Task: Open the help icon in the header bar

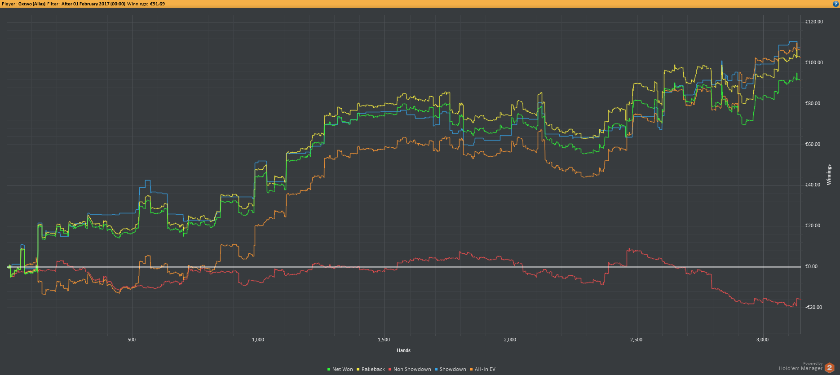Action: coord(836,4)
